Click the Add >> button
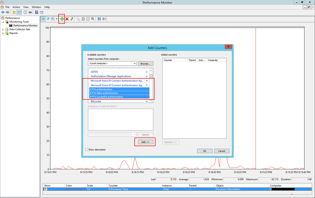The width and height of the screenshot is (315, 198). pos(145,142)
